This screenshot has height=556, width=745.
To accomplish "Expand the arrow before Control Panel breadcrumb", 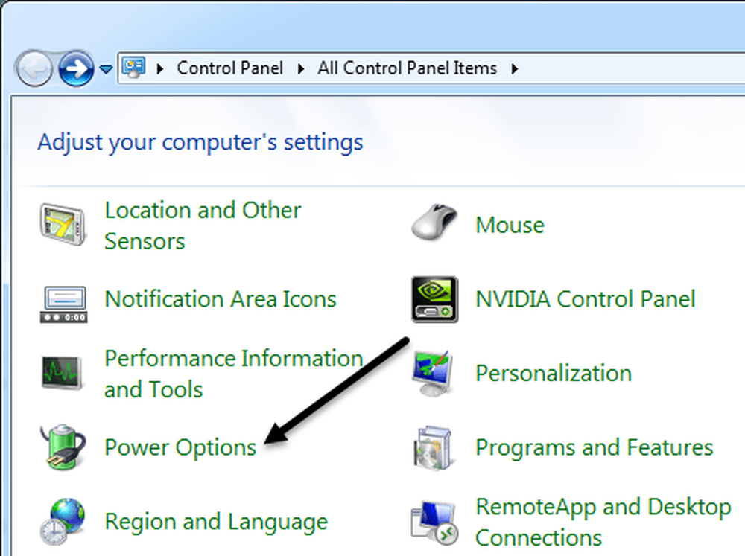I will pyautogui.click(x=160, y=69).
